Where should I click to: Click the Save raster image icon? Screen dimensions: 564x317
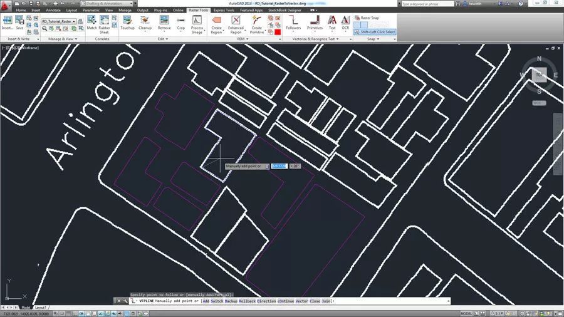click(19, 21)
